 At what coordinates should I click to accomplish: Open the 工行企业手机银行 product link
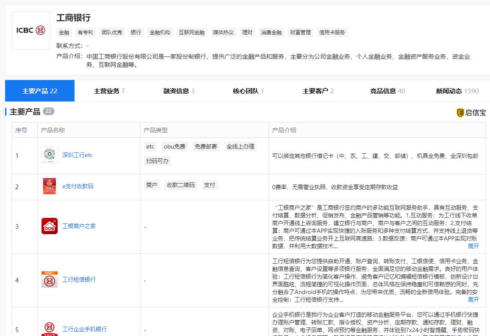click(85, 329)
